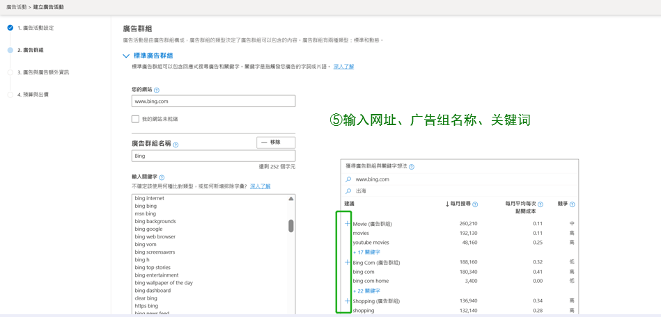Click keyword 'bing entertainment' in the list

click(x=157, y=275)
